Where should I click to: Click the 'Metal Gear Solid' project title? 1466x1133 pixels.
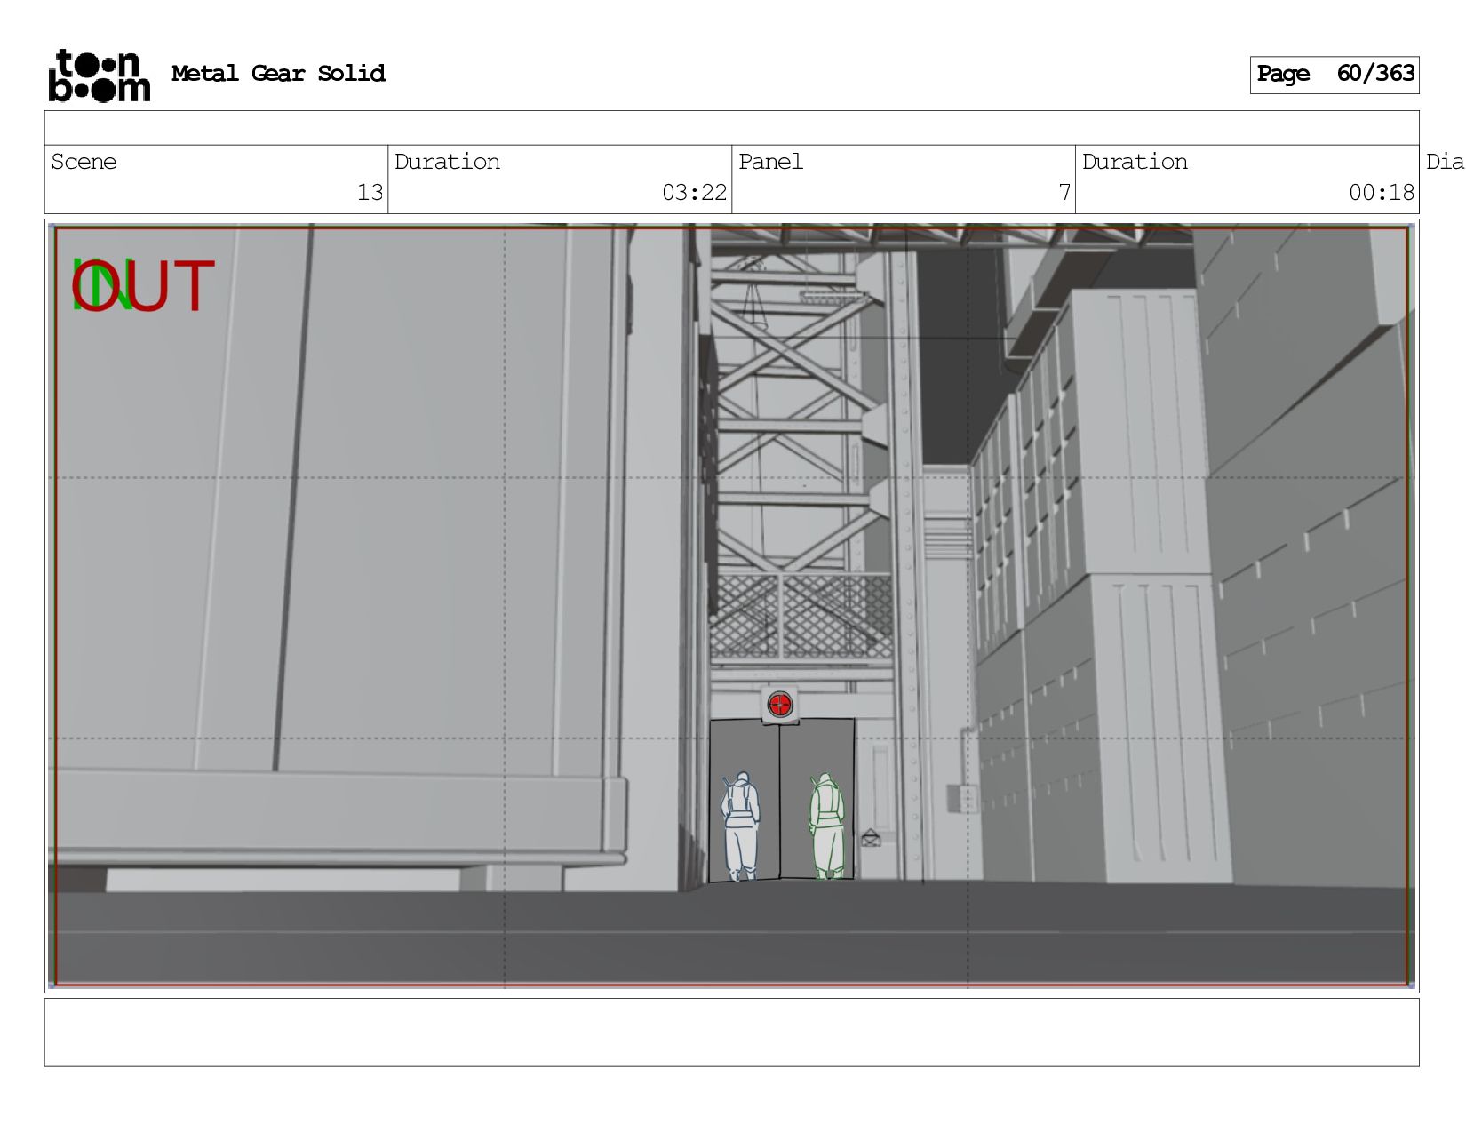(x=278, y=74)
